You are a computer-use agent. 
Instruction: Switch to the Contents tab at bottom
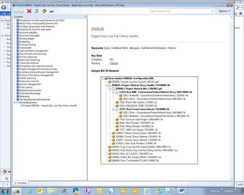pyautogui.click(x=20, y=183)
